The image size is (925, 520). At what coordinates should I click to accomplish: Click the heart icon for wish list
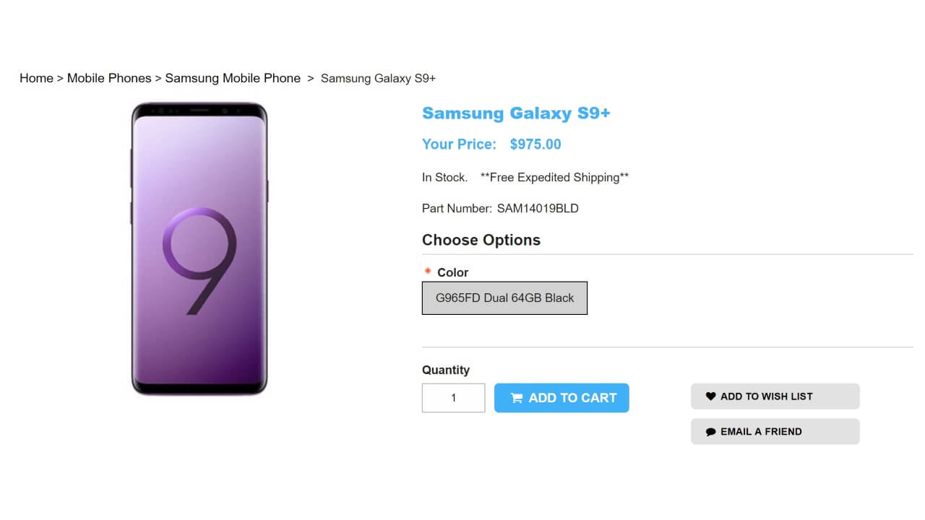pos(710,396)
